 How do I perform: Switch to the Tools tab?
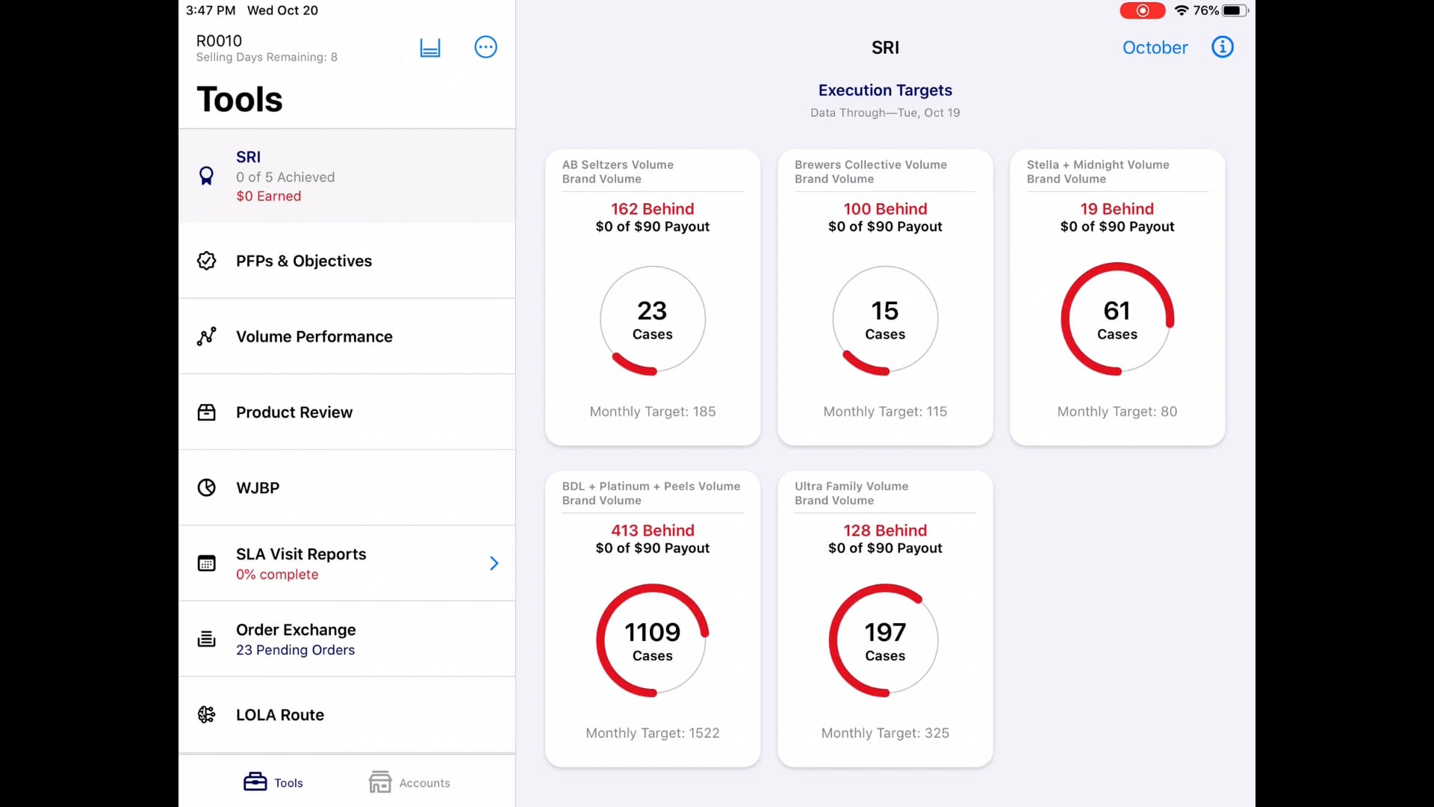[x=273, y=782]
